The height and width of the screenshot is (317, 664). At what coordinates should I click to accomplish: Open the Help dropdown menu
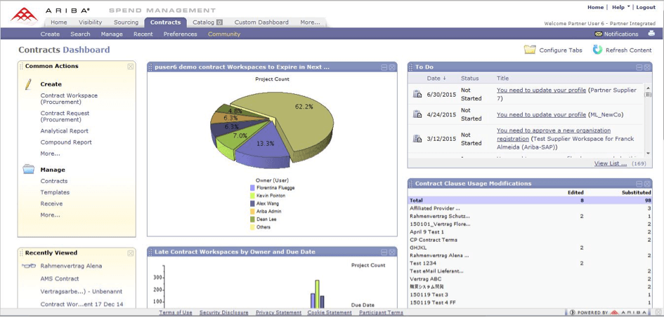point(621,7)
